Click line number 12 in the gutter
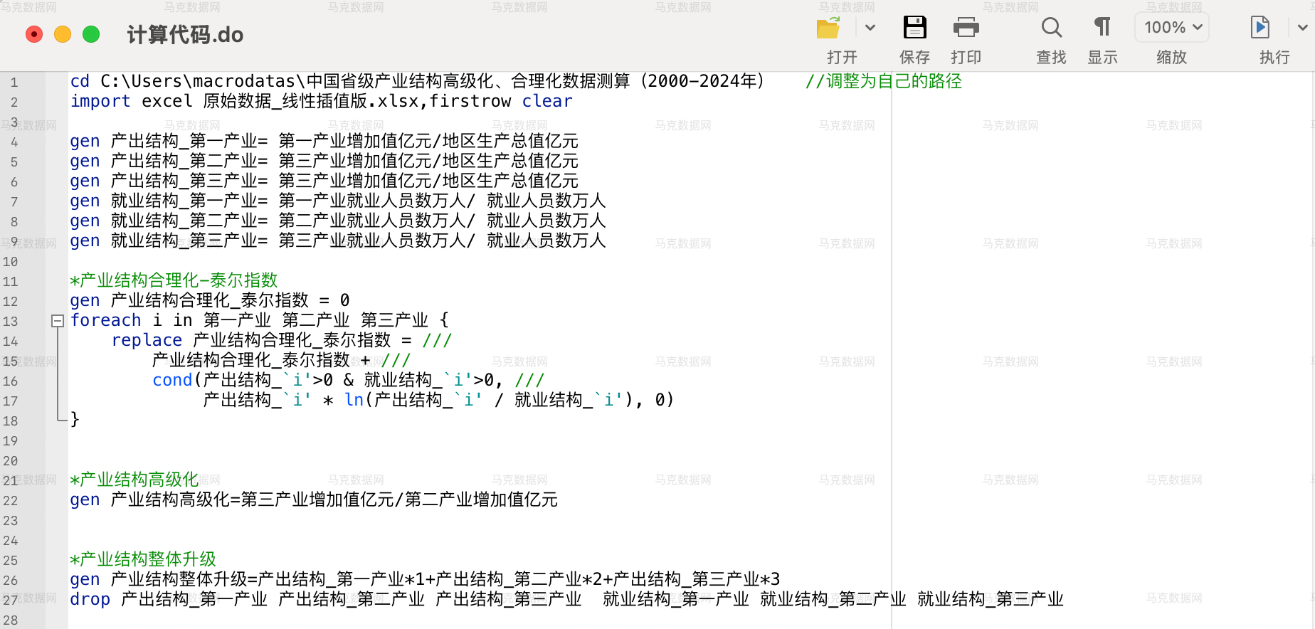Viewport: 1315px width, 629px height. (x=11, y=302)
